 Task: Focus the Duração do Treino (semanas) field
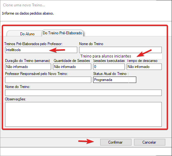28,67
